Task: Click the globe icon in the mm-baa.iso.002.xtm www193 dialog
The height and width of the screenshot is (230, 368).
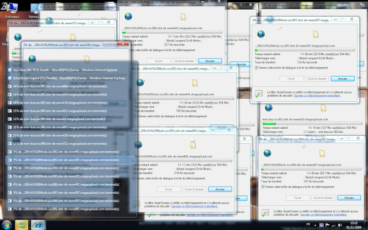Action: [269, 108]
